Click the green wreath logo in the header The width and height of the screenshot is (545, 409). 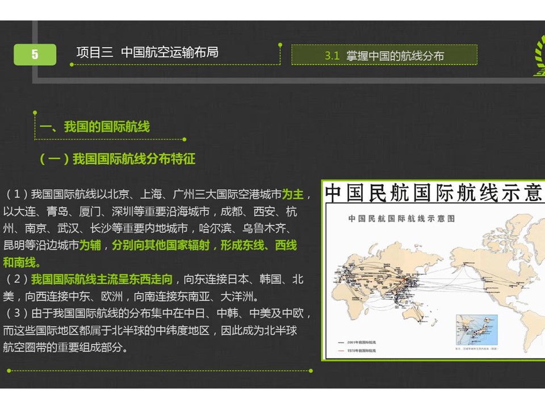click(x=539, y=55)
